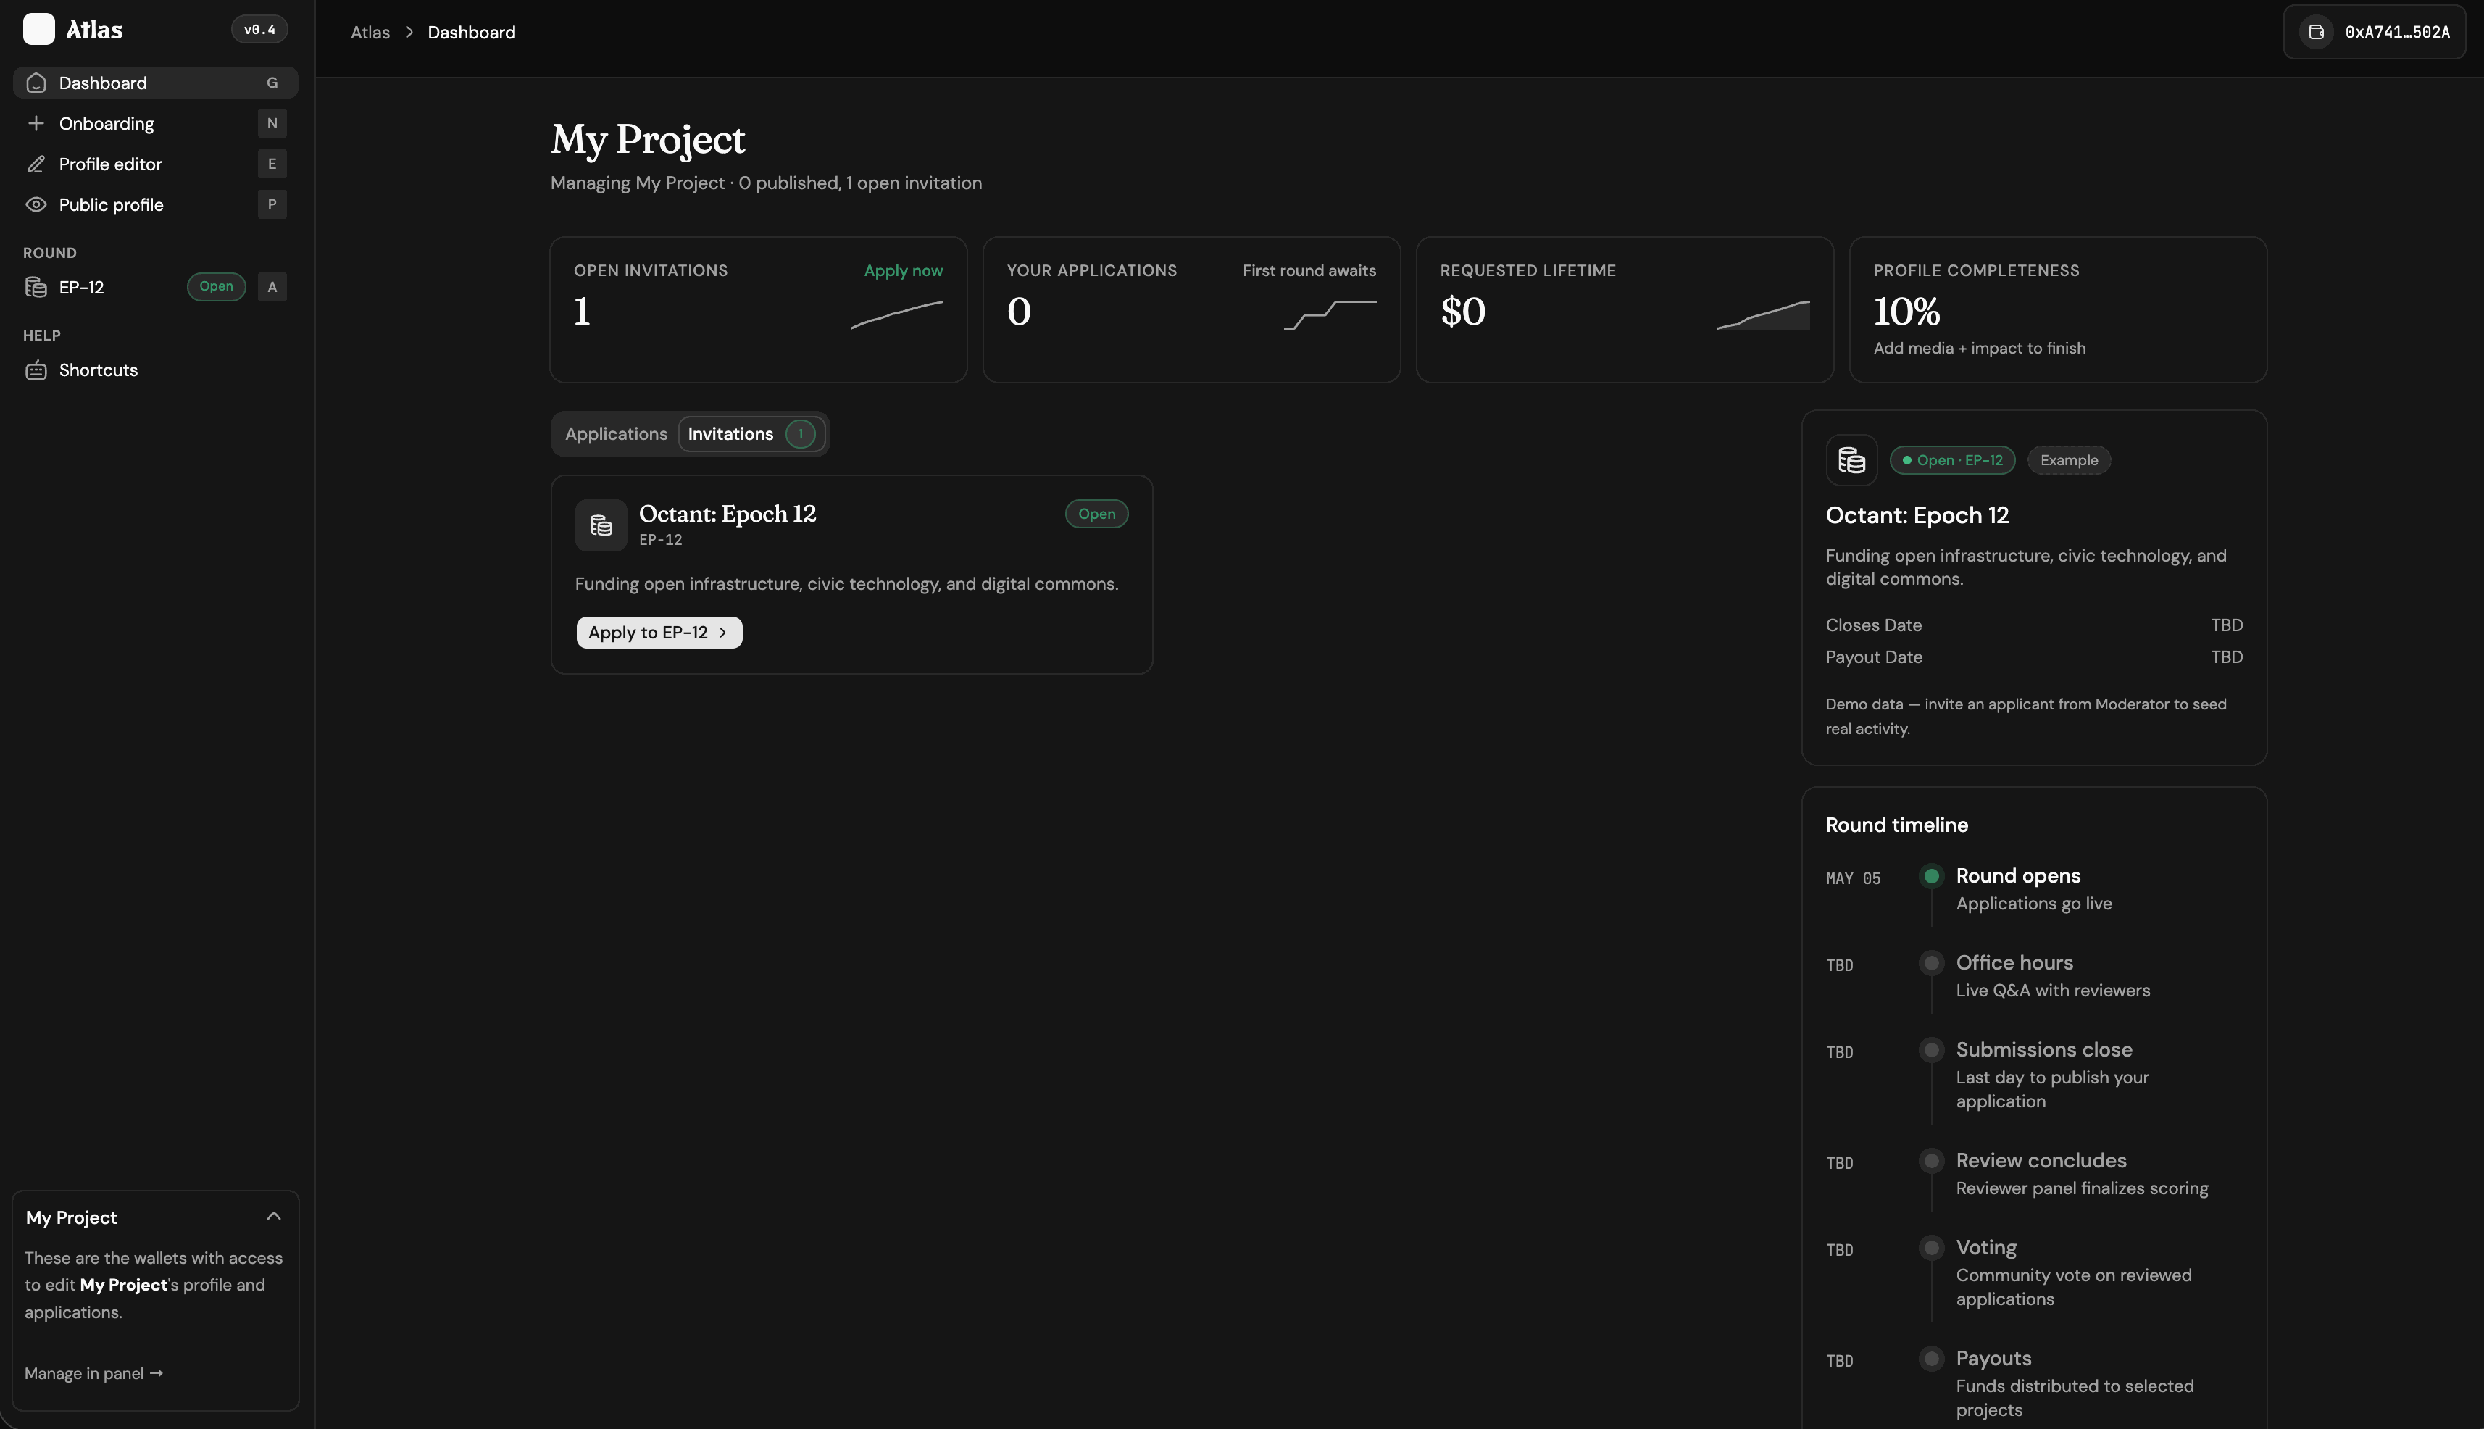Screen dimensions: 2484x1429
Task: Click the N shortcut key badge
Action: [272, 124]
